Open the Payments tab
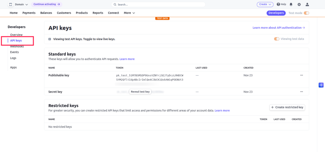Screen dimensions: 325x152 pos(29,13)
